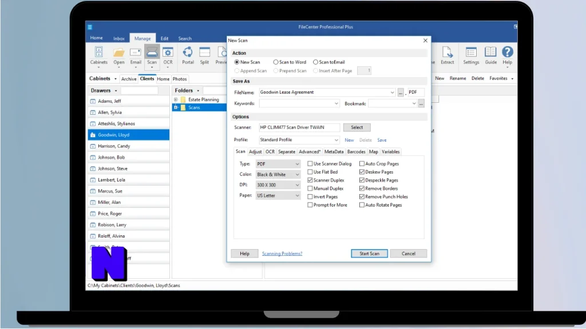Image resolution: width=586 pixels, height=329 pixels.
Task: Click the Help question mark icon
Action: pyautogui.click(x=507, y=52)
